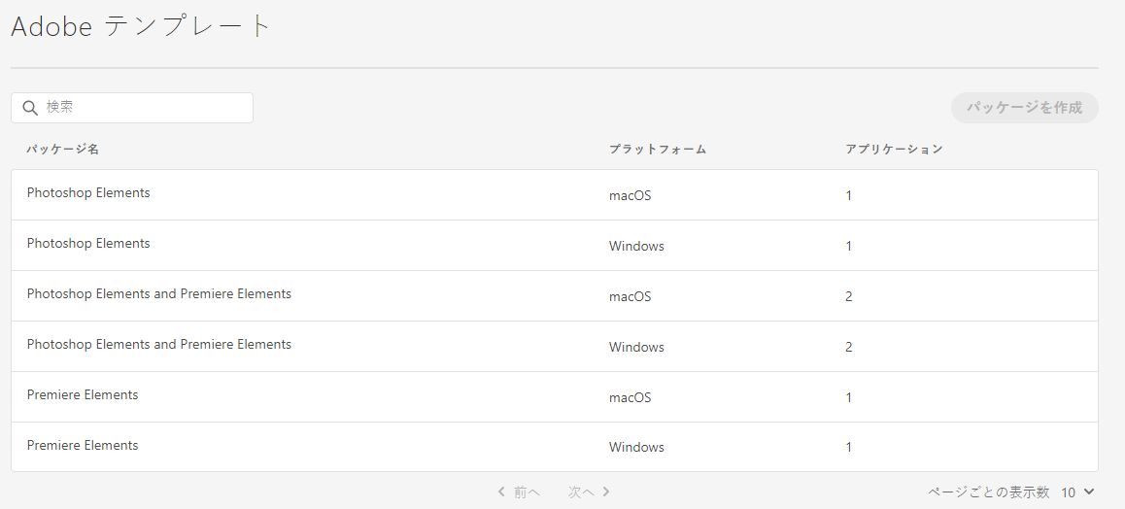This screenshot has width=1125, height=509.
Task: Click the search magnifier icon
Action: (30, 108)
